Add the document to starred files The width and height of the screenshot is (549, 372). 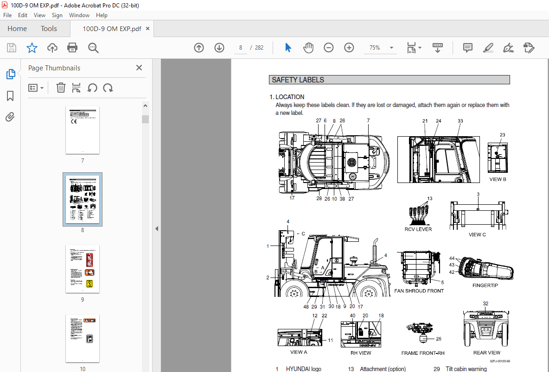tap(32, 48)
